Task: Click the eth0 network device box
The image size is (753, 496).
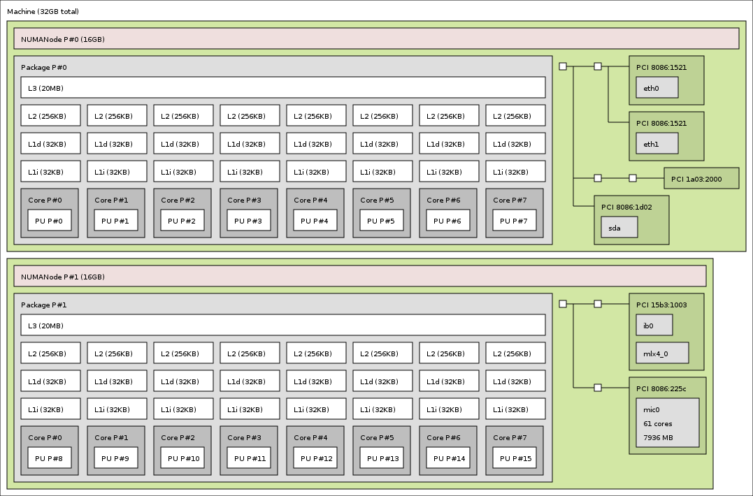Action: pyautogui.click(x=657, y=88)
